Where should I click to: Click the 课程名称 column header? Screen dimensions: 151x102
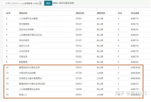[23, 13]
